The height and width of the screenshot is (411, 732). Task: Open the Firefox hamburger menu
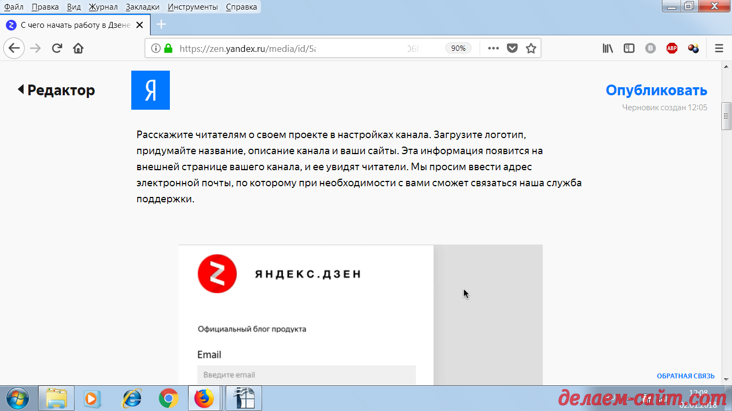tap(719, 48)
